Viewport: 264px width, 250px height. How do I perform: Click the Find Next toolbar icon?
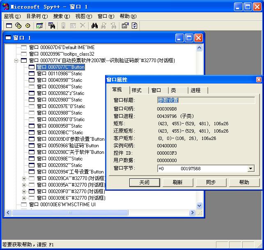104,26
